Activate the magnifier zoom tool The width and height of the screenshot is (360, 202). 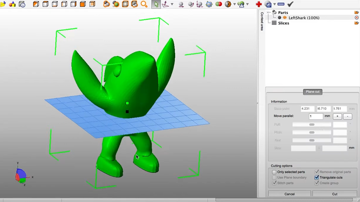[144, 4]
